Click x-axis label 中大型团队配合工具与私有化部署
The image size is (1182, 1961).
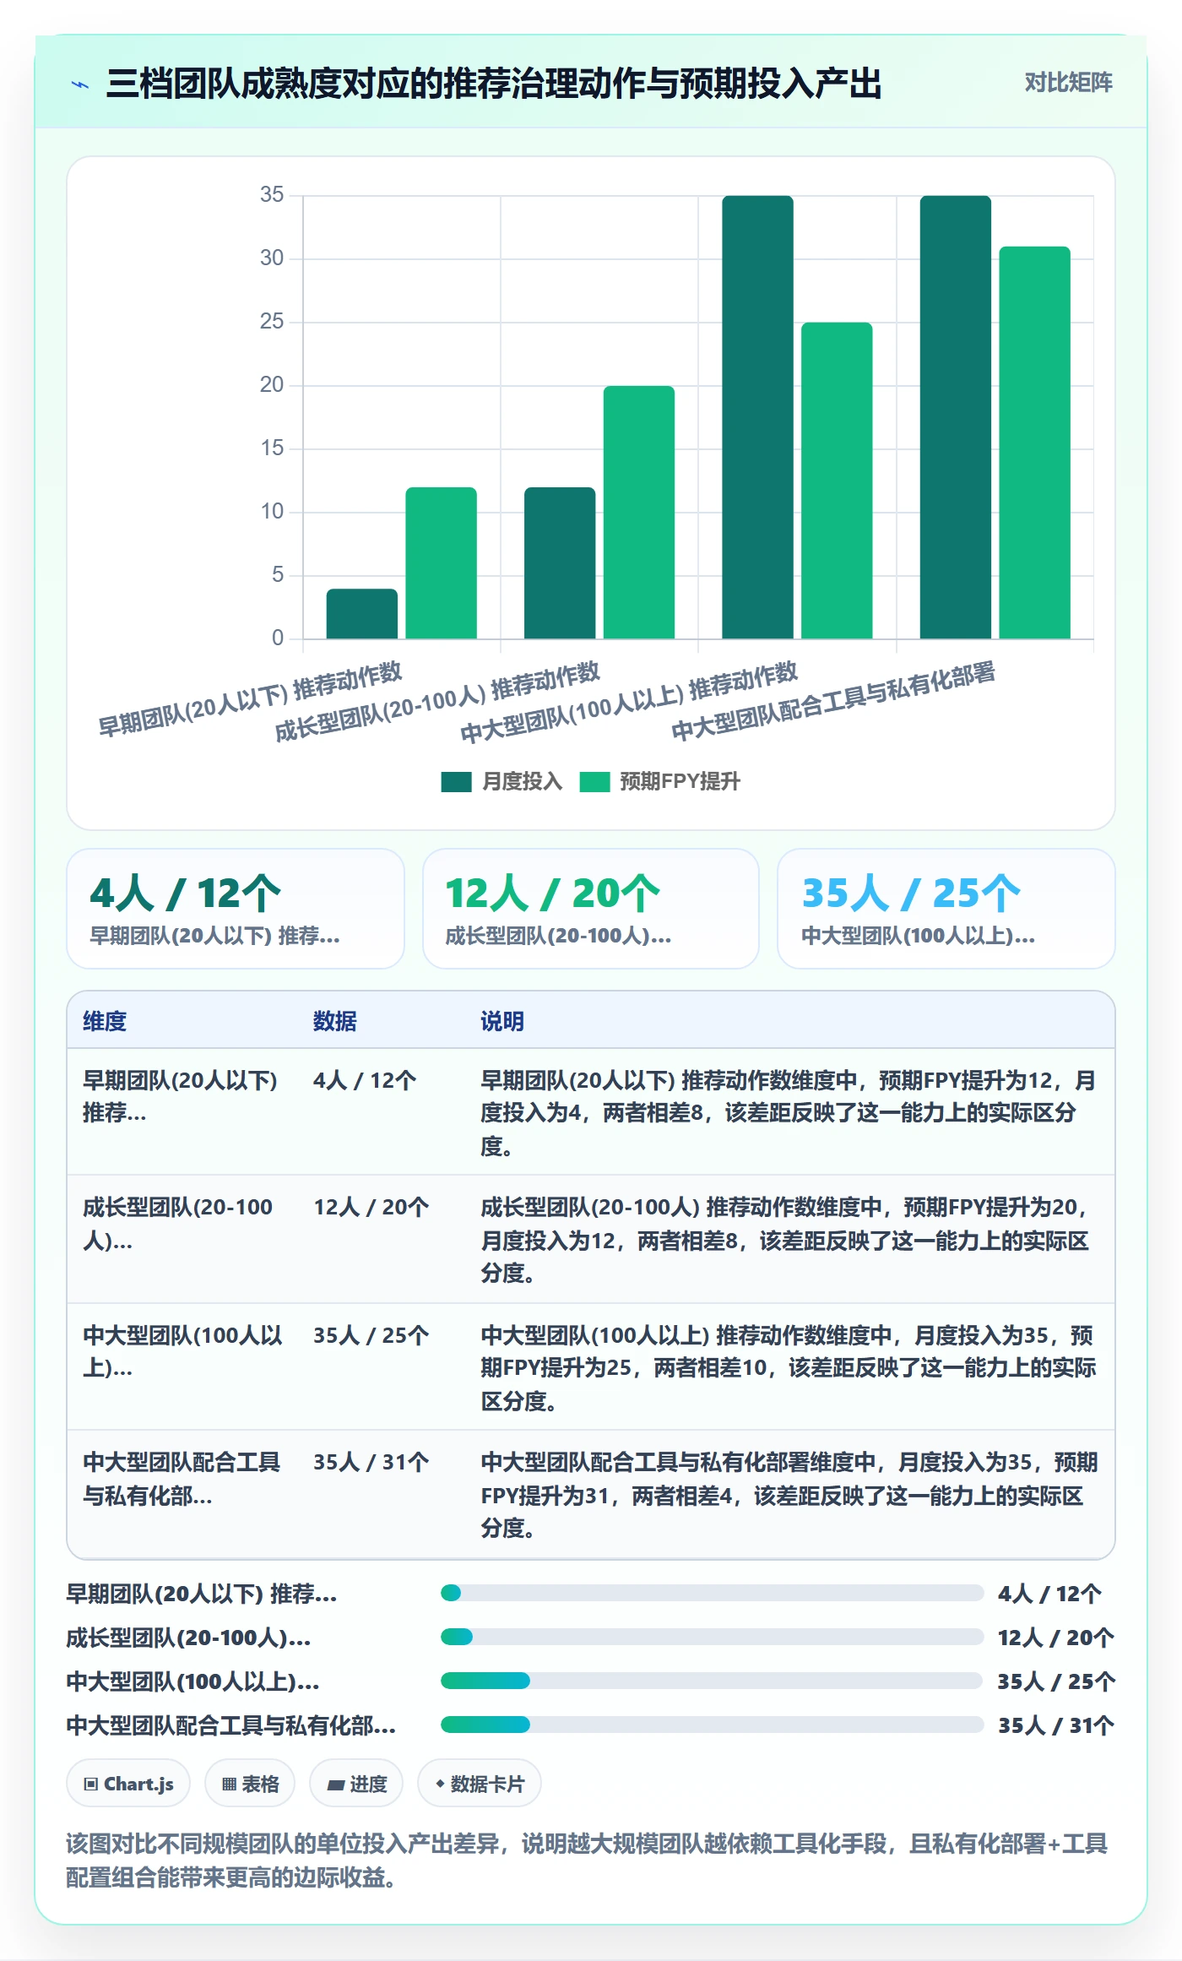pyautogui.click(x=833, y=702)
